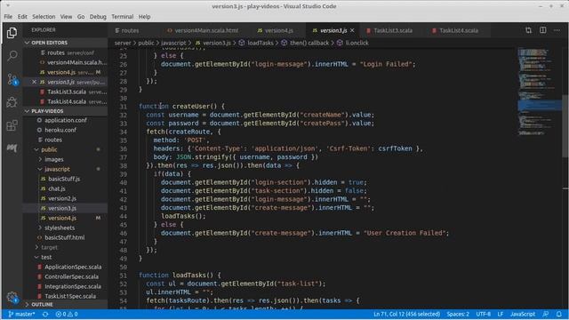Switch to the TaskList4.scala tab
The height and width of the screenshot is (320, 569).
459,30
